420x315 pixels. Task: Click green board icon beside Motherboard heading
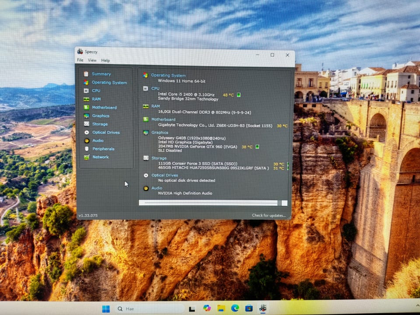click(x=146, y=119)
